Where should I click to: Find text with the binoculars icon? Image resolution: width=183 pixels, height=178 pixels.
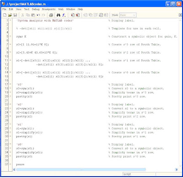tap(59, 15)
